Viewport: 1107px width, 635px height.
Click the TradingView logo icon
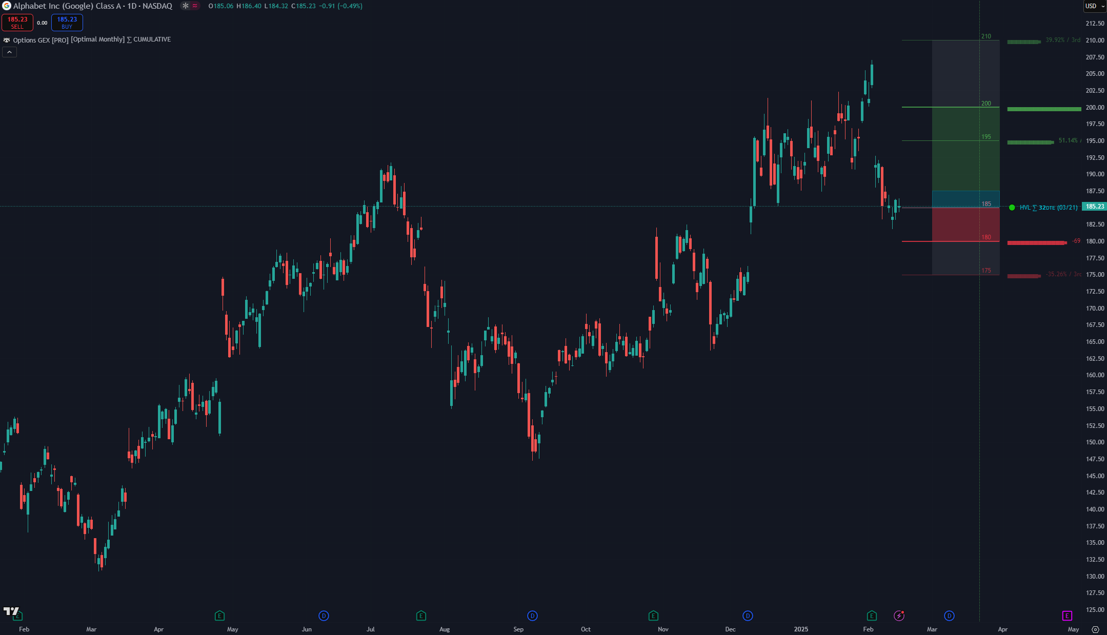(11, 611)
